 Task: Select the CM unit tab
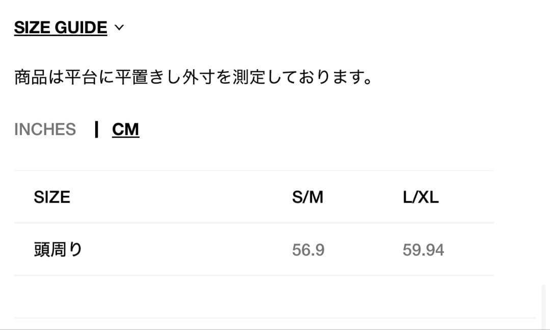pos(125,130)
